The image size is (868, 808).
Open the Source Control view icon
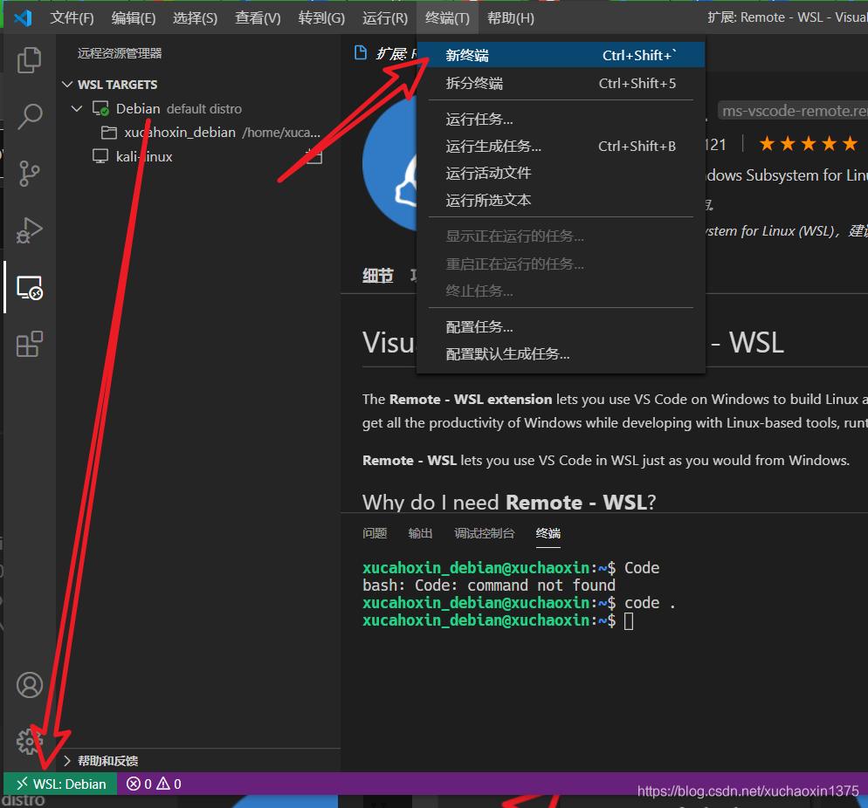pyautogui.click(x=30, y=174)
